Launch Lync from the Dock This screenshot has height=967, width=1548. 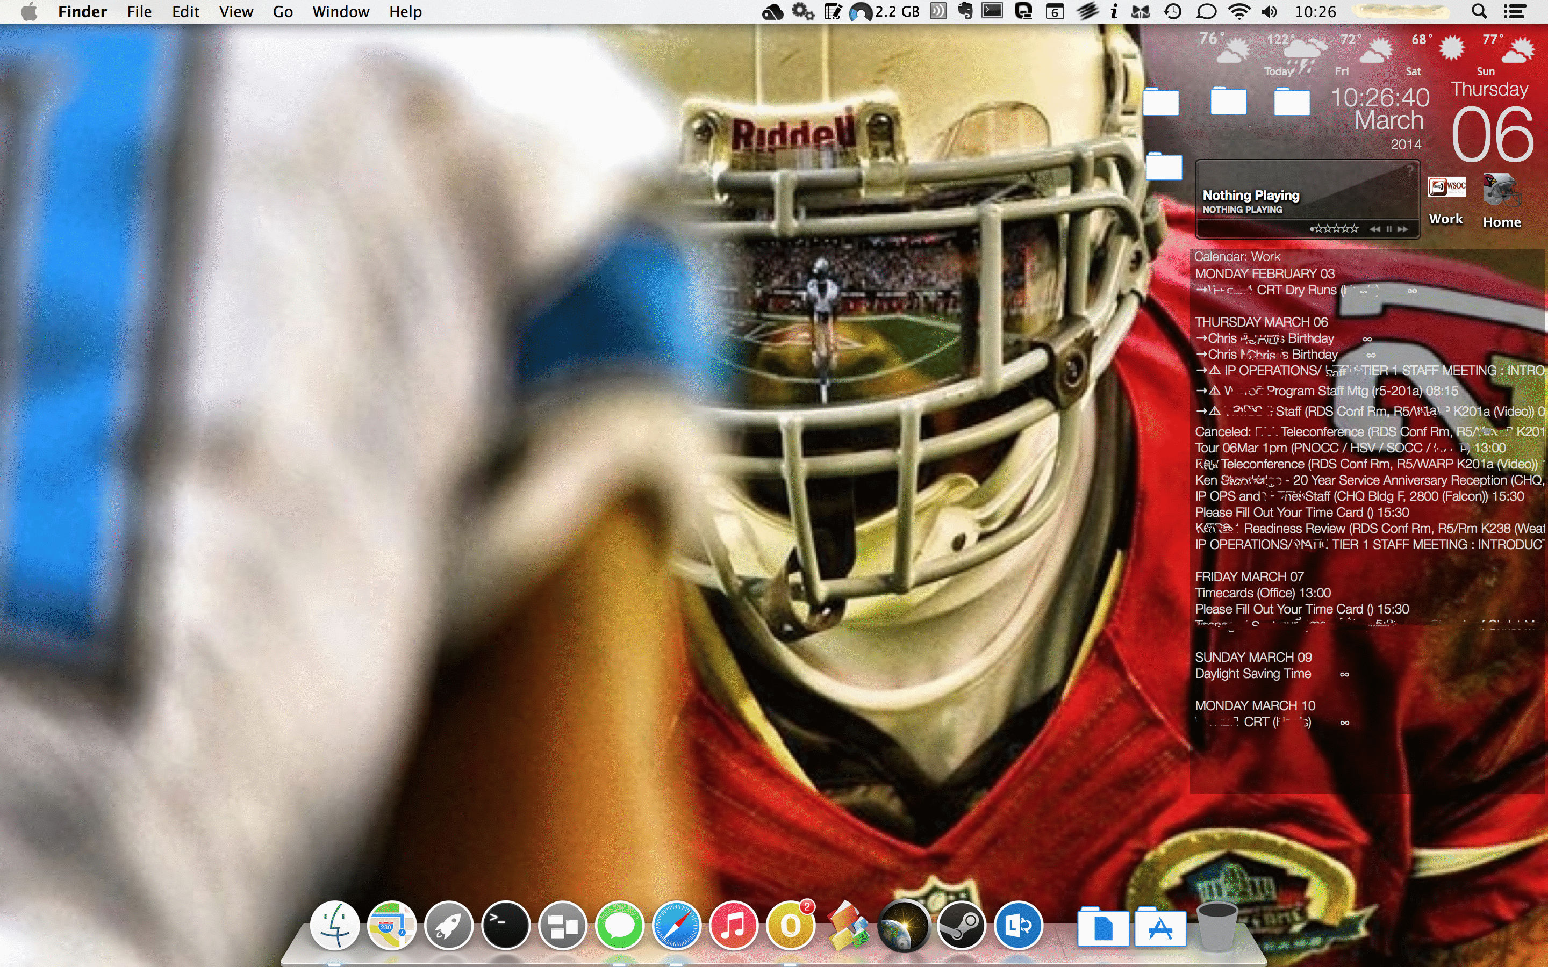pyautogui.click(x=1017, y=926)
